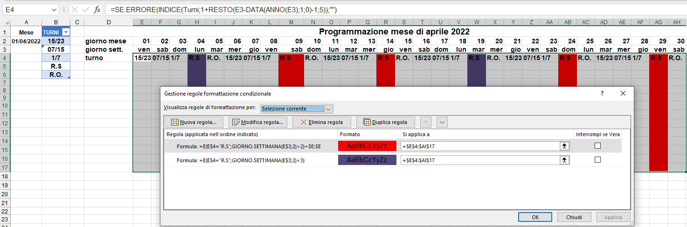687x227 pixels.
Task: Click the Name Box showing E4
Action: (27, 9)
